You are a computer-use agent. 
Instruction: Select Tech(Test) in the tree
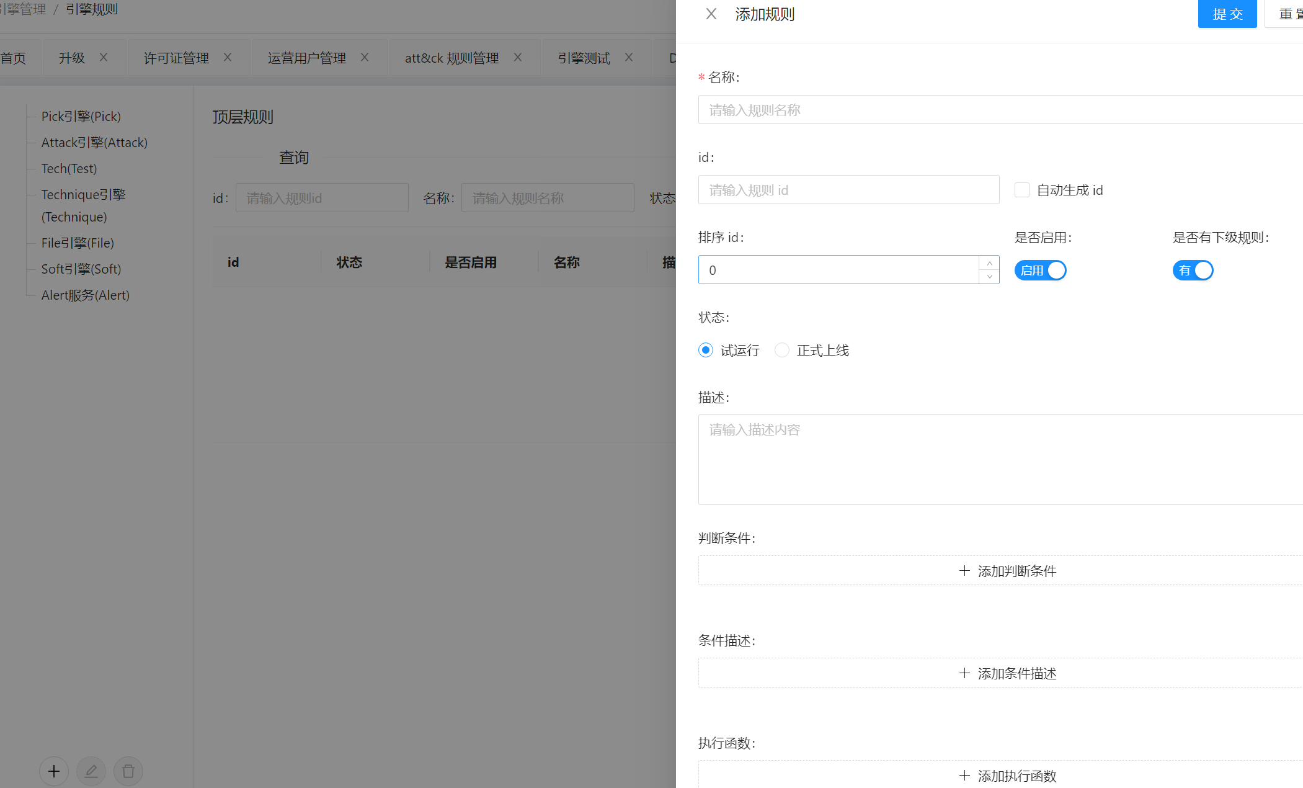pyautogui.click(x=69, y=168)
